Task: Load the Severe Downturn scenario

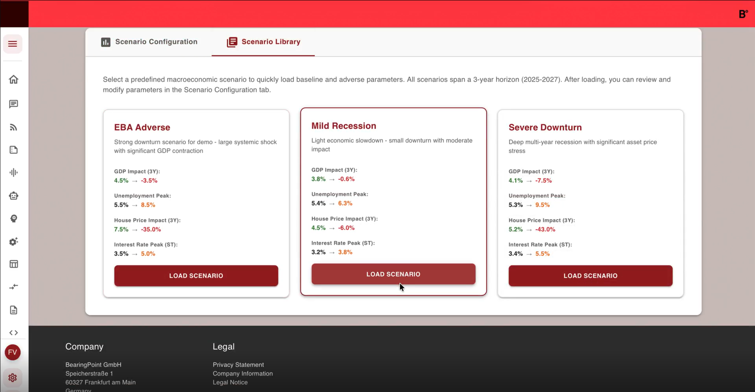Action: [590, 276]
